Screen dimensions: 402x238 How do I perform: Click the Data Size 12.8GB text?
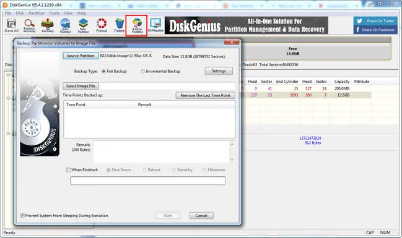coord(194,56)
